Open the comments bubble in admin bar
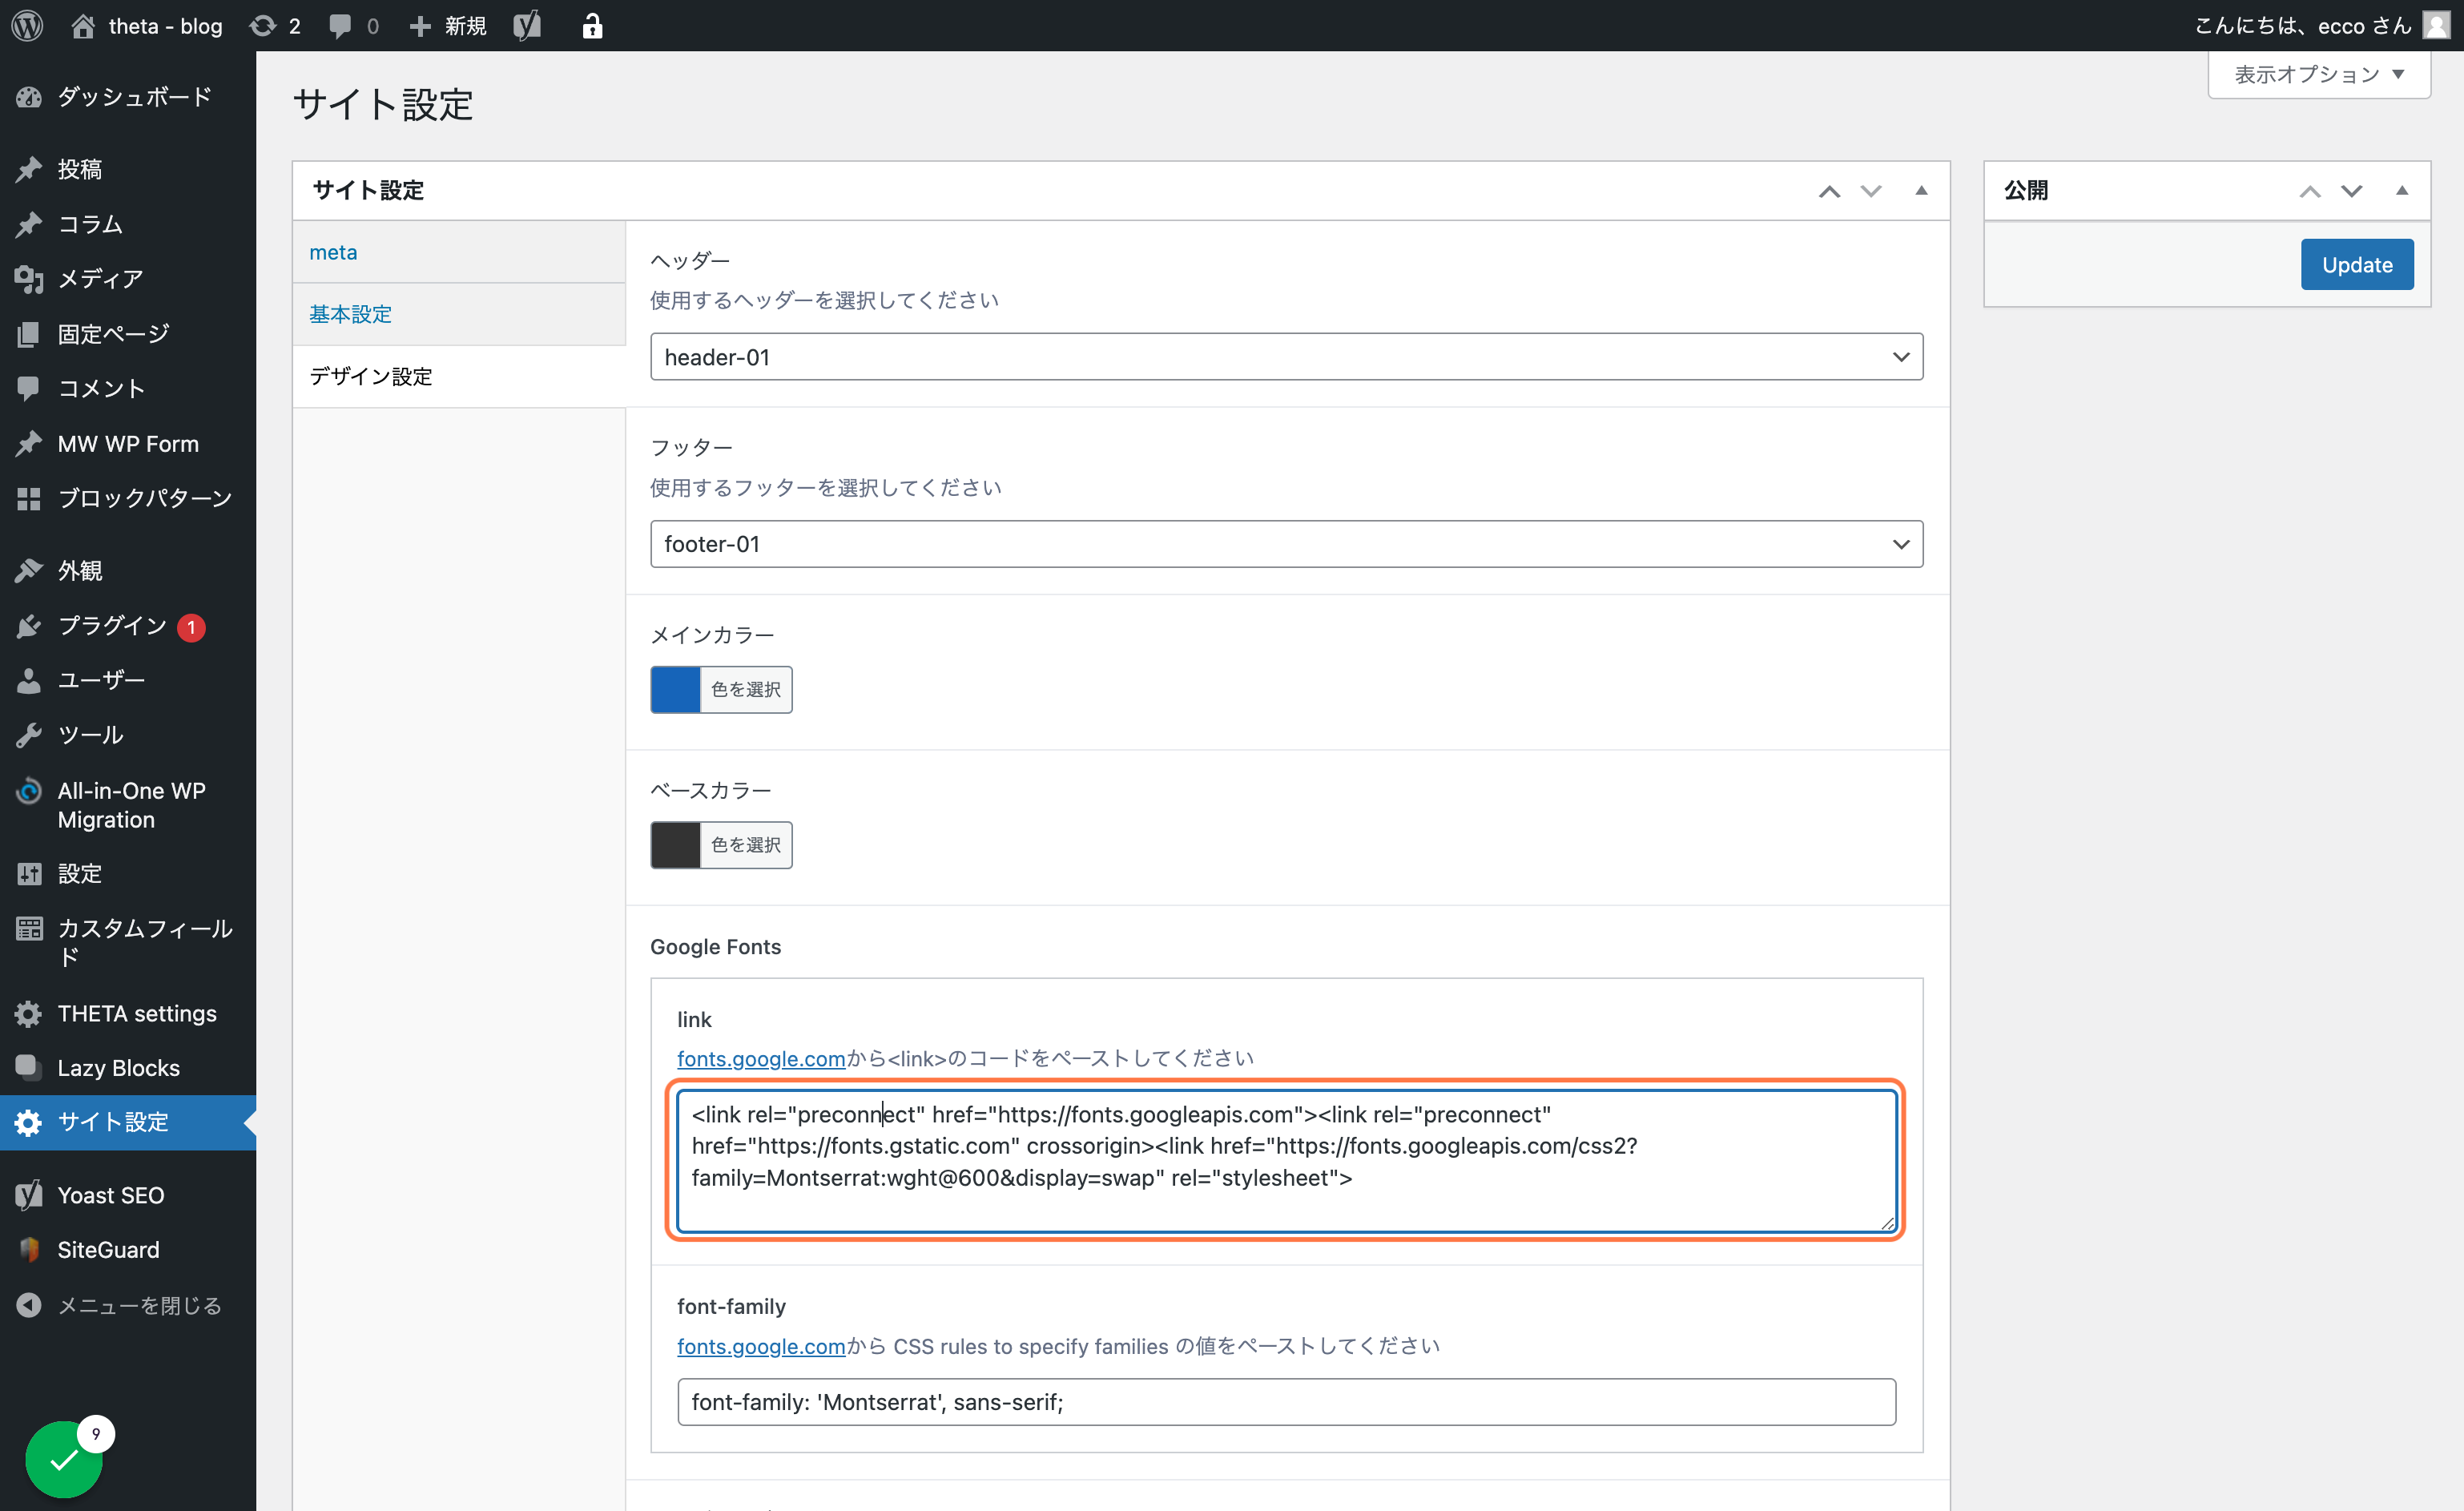The width and height of the screenshot is (2464, 1511). [x=354, y=25]
